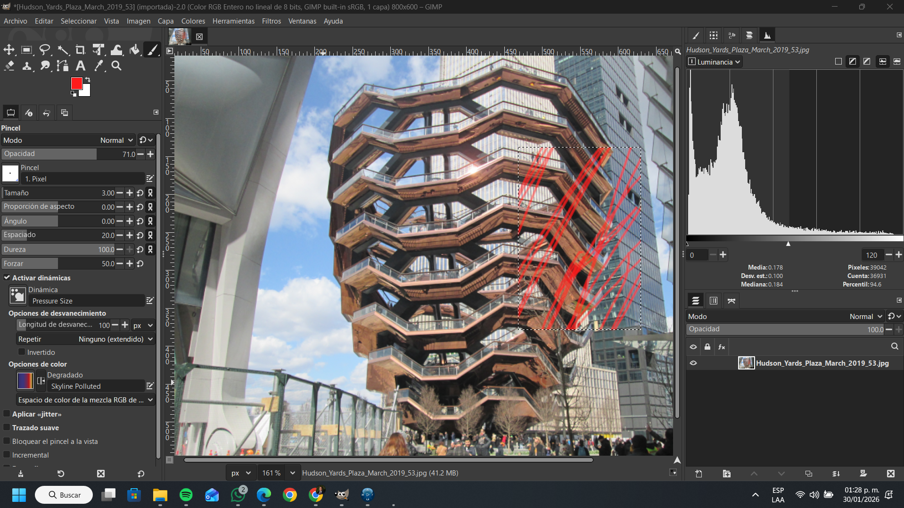
Task: Open the brush Modo Normal dropdown
Action: (x=116, y=140)
